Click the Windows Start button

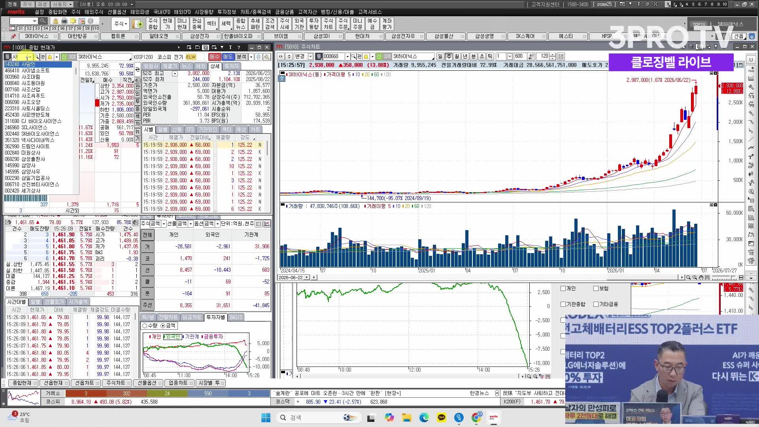266,418
